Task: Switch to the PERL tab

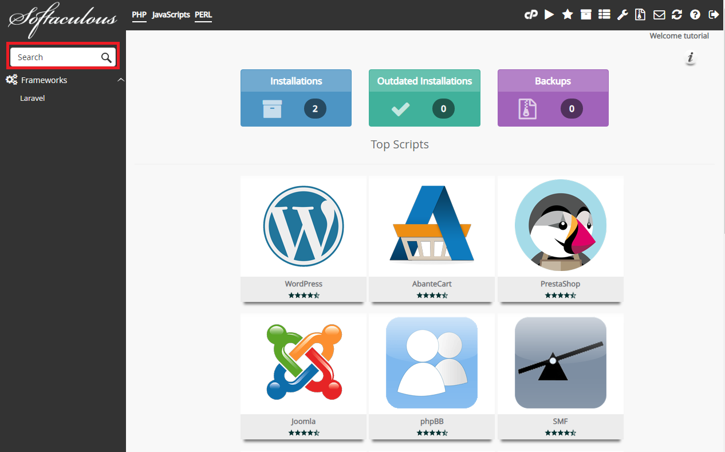Action: tap(203, 15)
